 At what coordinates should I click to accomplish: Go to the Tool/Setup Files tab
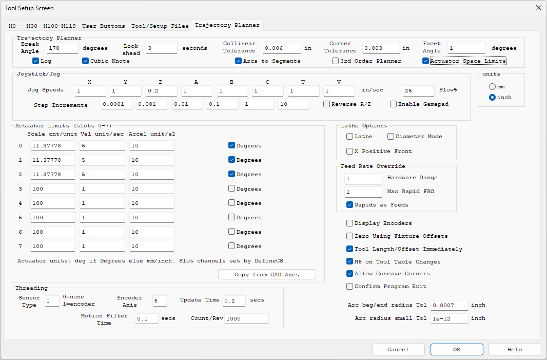160,26
